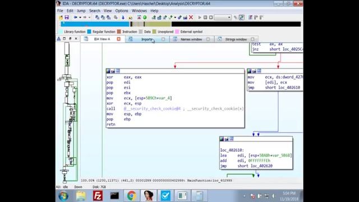Toggle the highlighted sync icon near debugger combo
Screen dimensions: 359x202
242,17
